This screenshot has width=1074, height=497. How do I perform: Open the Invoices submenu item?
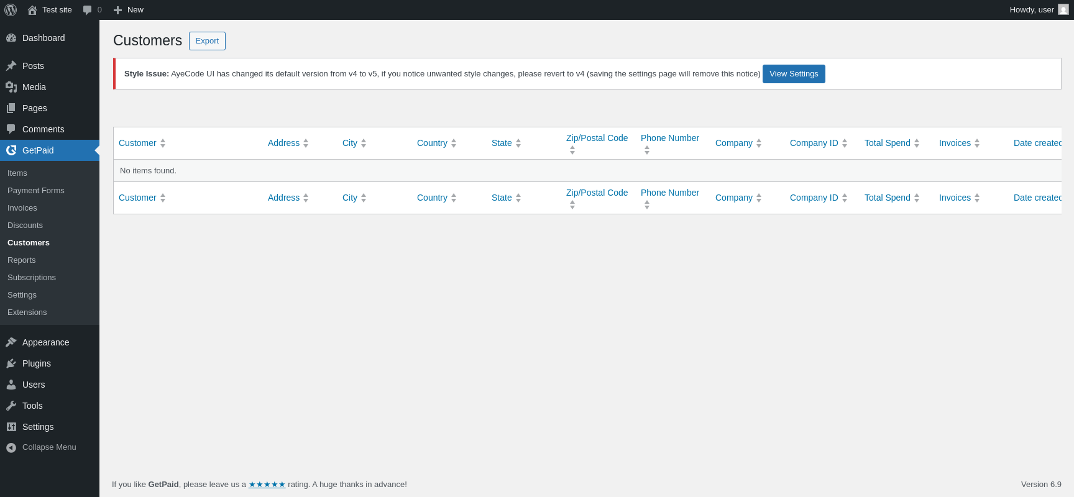pyautogui.click(x=22, y=208)
